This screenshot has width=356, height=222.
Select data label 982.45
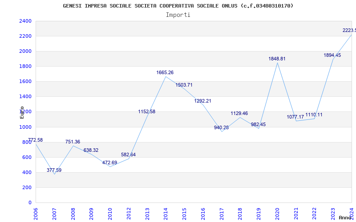tap(259, 125)
